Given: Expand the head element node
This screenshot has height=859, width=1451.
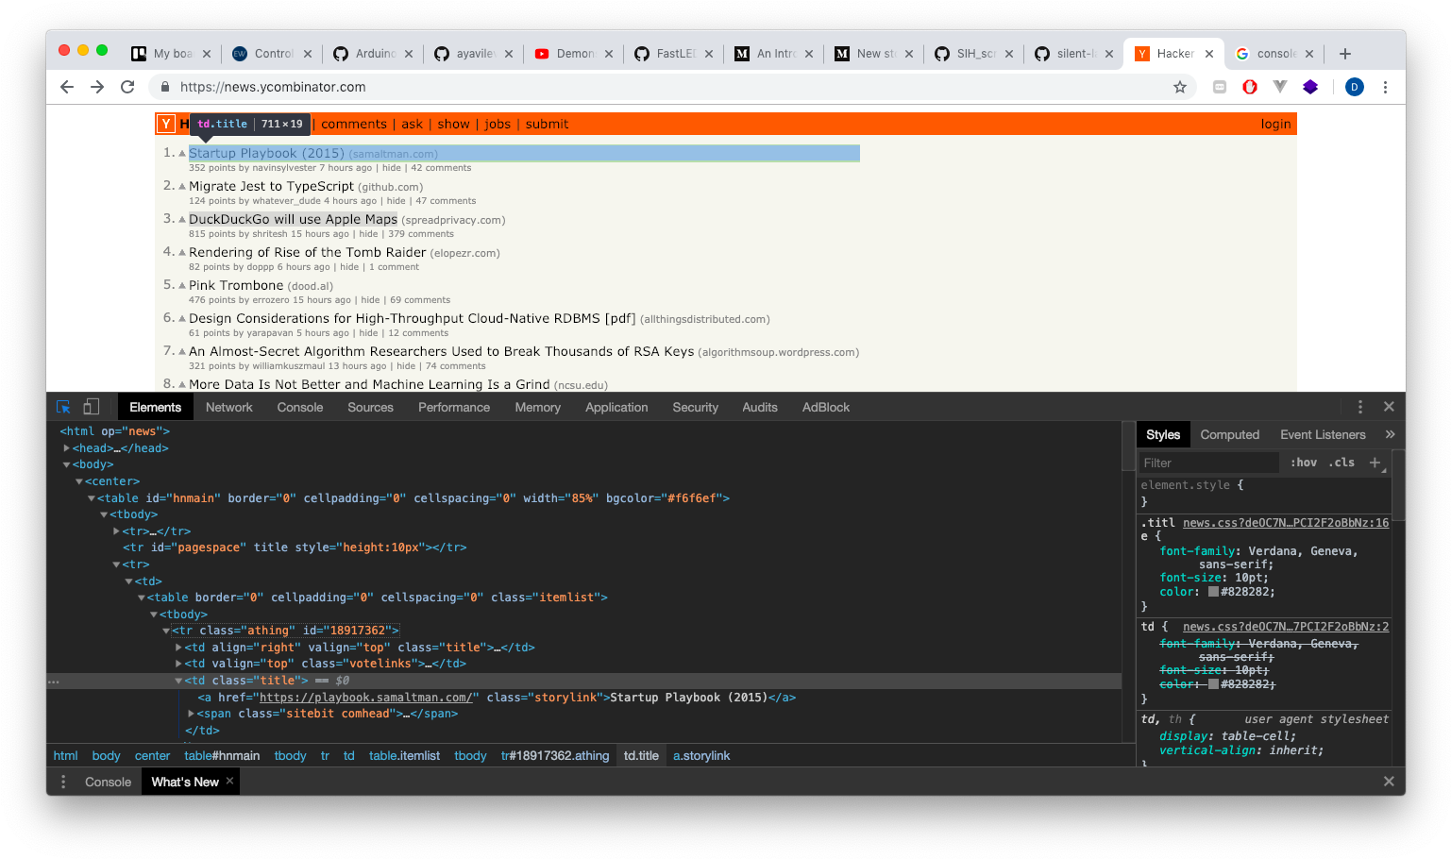Looking at the screenshot, I should (66, 448).
